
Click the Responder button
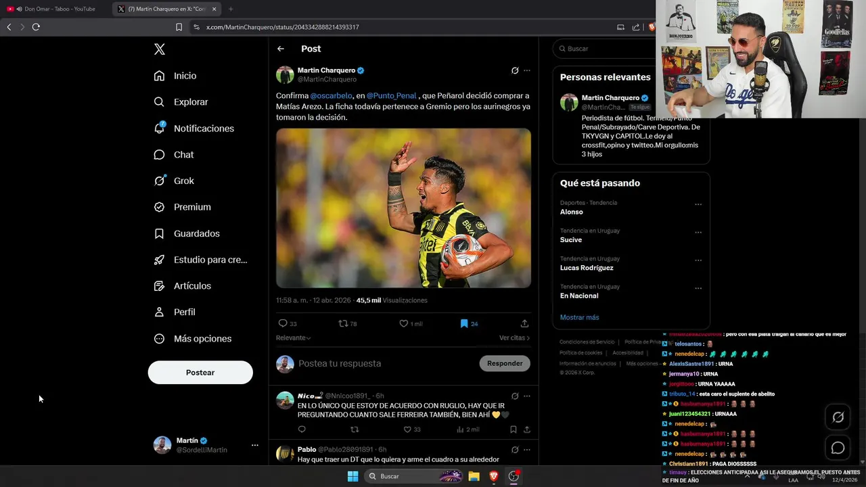click(505, 363)
